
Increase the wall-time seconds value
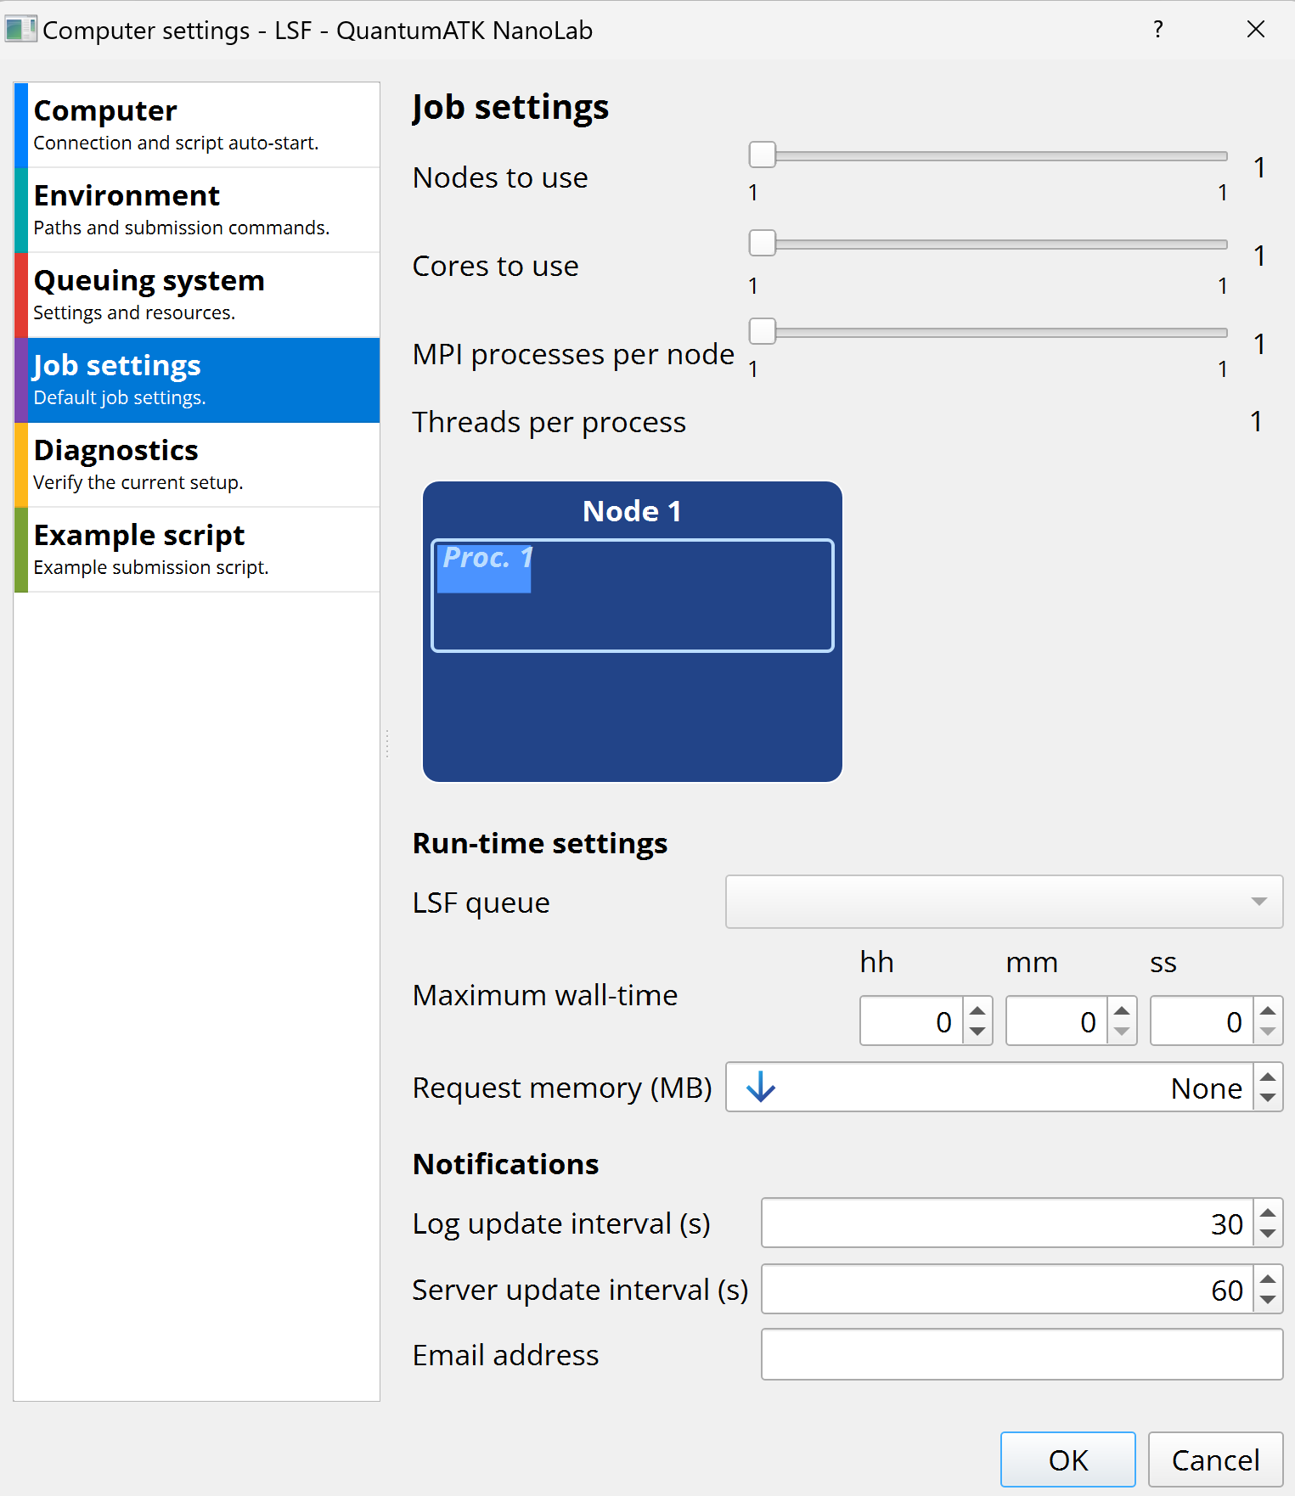[x=1268, y=1010]
